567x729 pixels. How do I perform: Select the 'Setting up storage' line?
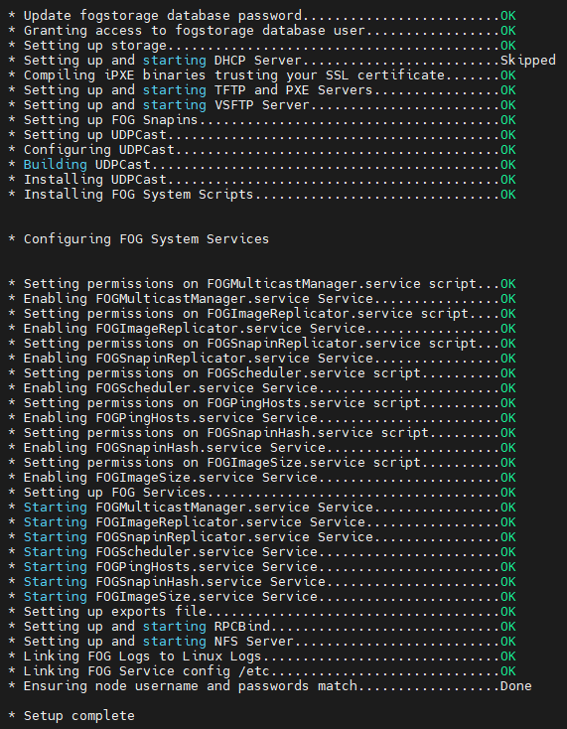pyautogui.click(x=262, y=46)
